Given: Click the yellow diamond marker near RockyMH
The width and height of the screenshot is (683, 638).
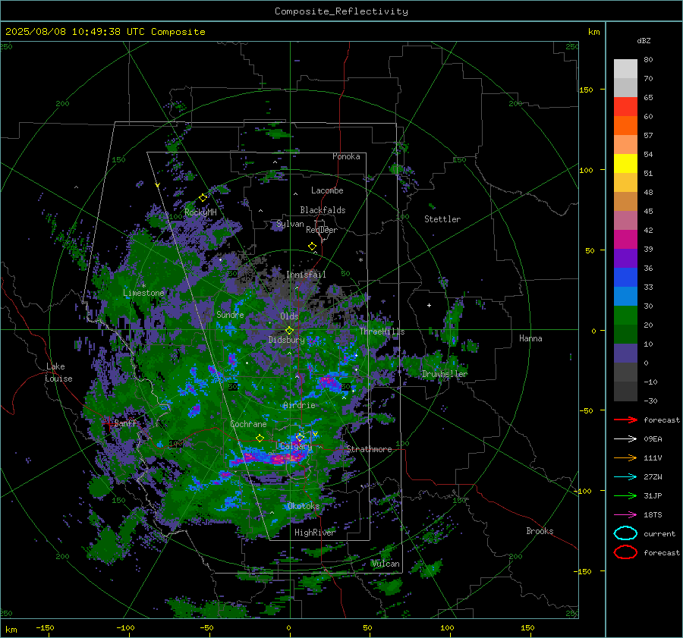Looking at the screenshot, I should pos(203,198).
